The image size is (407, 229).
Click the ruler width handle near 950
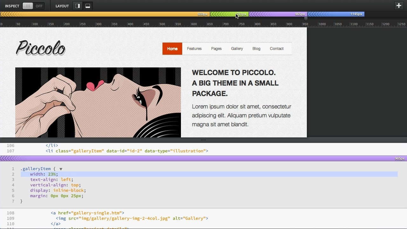click(306, 19)
